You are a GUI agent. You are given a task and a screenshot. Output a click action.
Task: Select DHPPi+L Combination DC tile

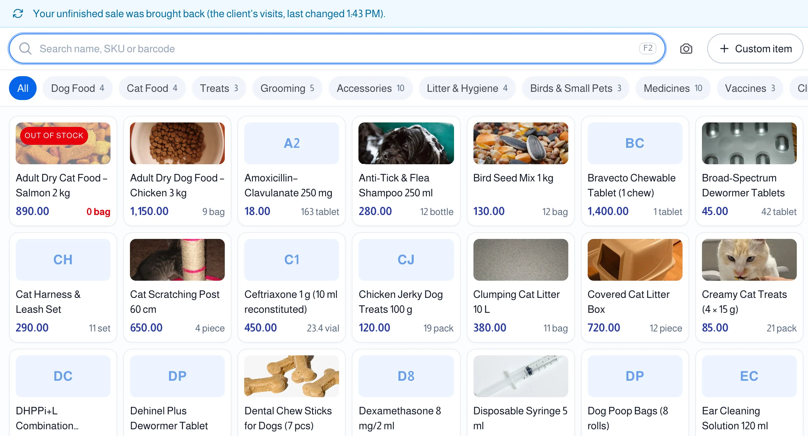pyautogui.click(x=63, y=376)
